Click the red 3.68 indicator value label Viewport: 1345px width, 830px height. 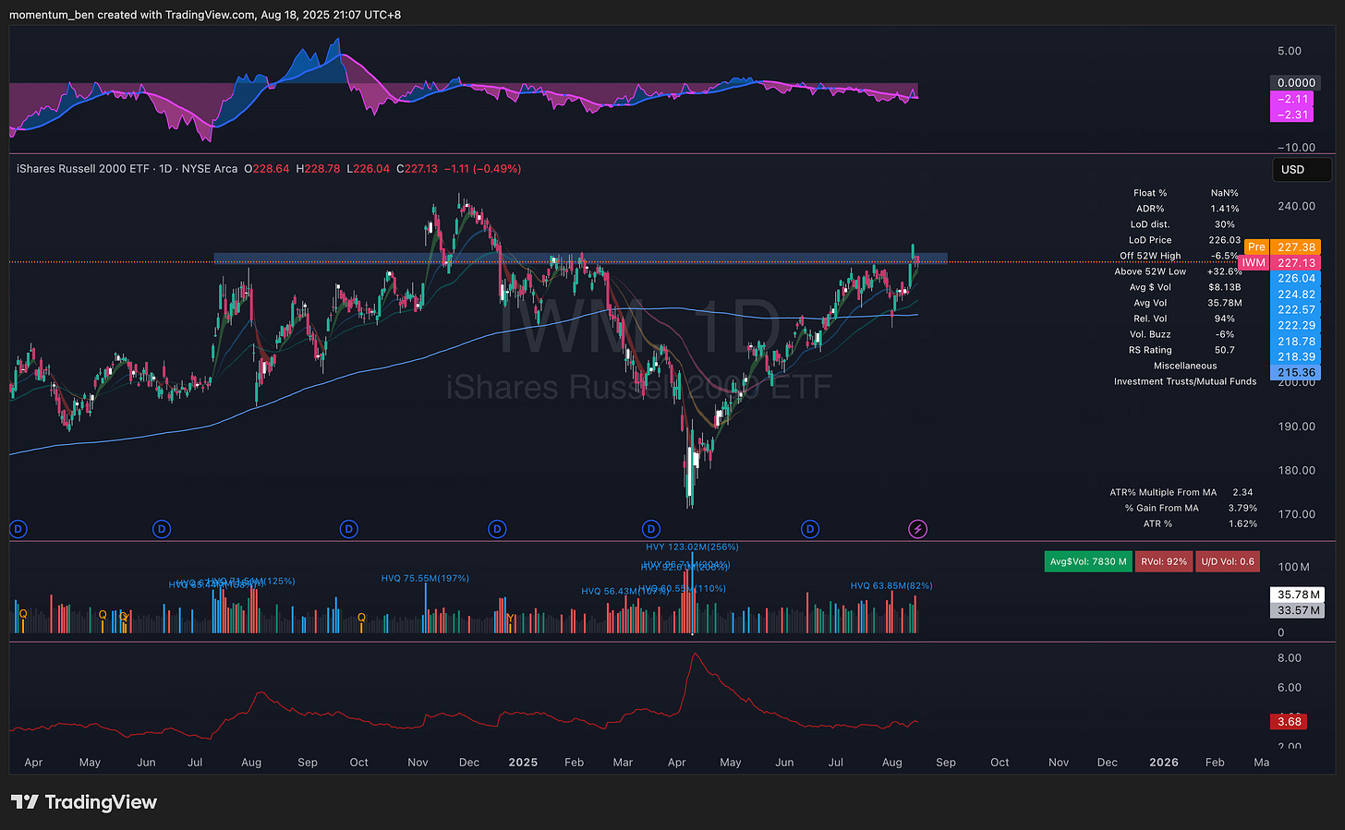pos(1289,722)
